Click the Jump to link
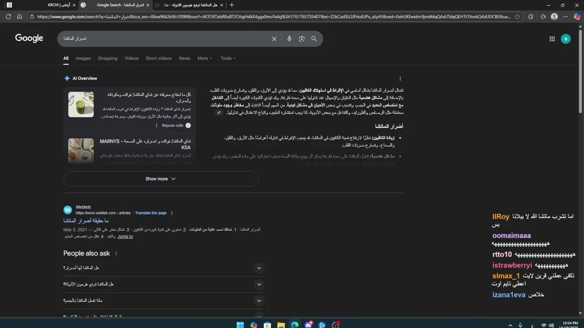Image resolution: width=584 pixels, height=328 pixels. click(x=125, y=236)
